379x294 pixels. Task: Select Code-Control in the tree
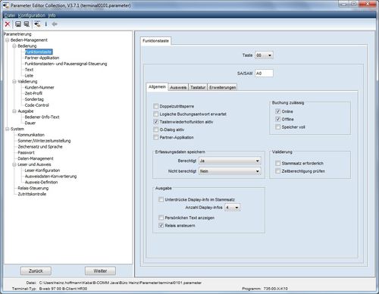pyautogui.click(x=36, y=105)
